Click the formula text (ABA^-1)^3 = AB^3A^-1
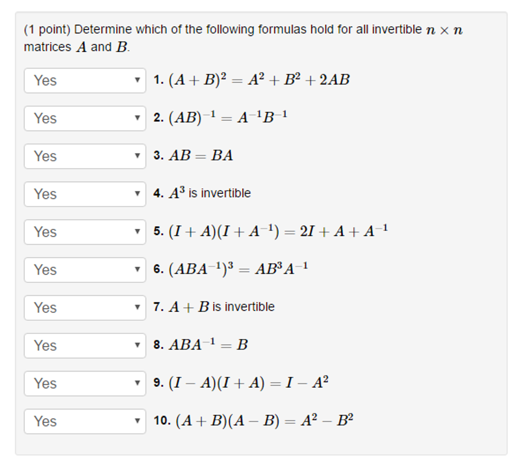The width and height of the screenshot is (520, 473). [x=238, y=269]
